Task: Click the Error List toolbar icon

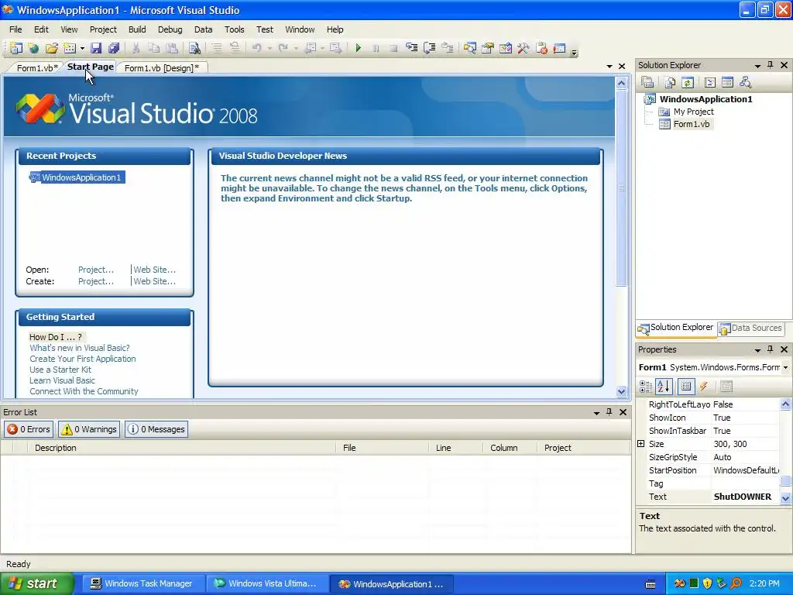Action: coord(541,48)
